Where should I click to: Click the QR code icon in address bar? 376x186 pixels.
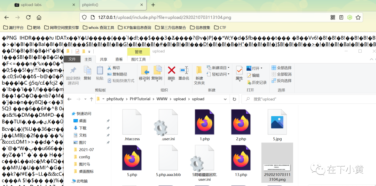pyautogui.click(x=332, y=17)
